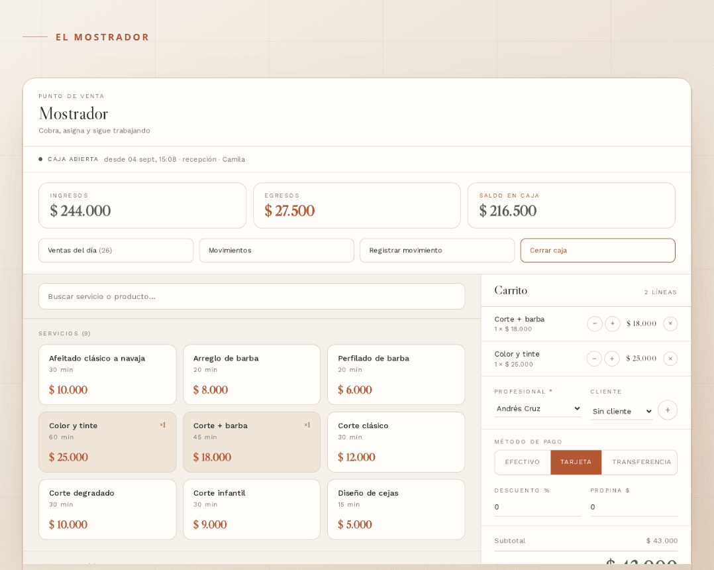Add a new client with plus button

point(668,410)
